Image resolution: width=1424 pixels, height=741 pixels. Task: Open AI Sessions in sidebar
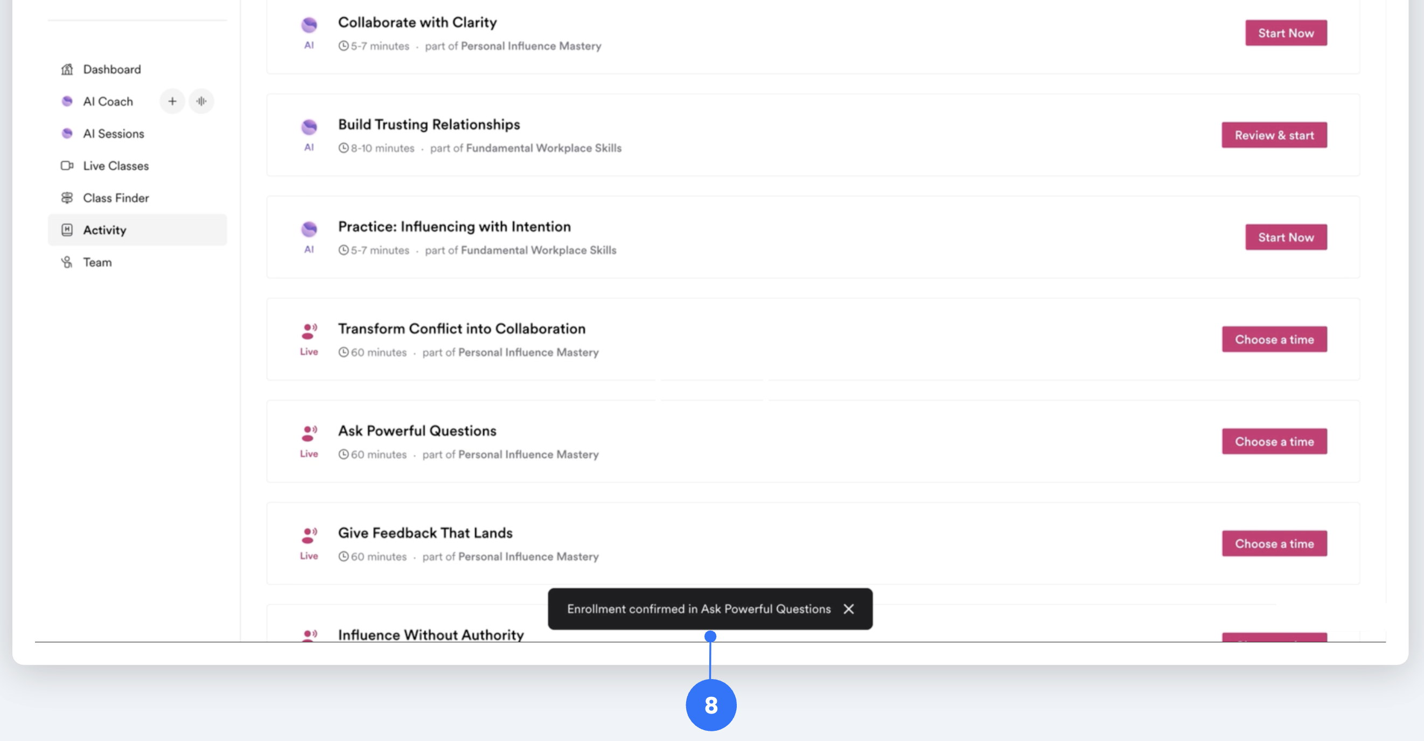(x=113, y=133)
